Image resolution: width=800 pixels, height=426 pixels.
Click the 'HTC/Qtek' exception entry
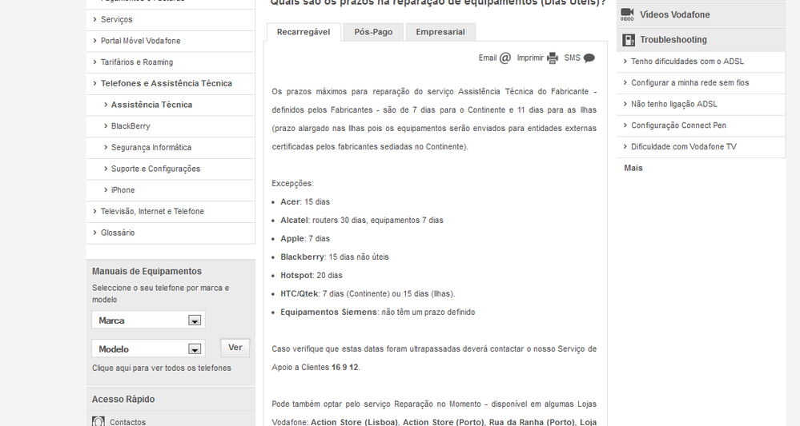pyautogui.click(x=368, y=293)
